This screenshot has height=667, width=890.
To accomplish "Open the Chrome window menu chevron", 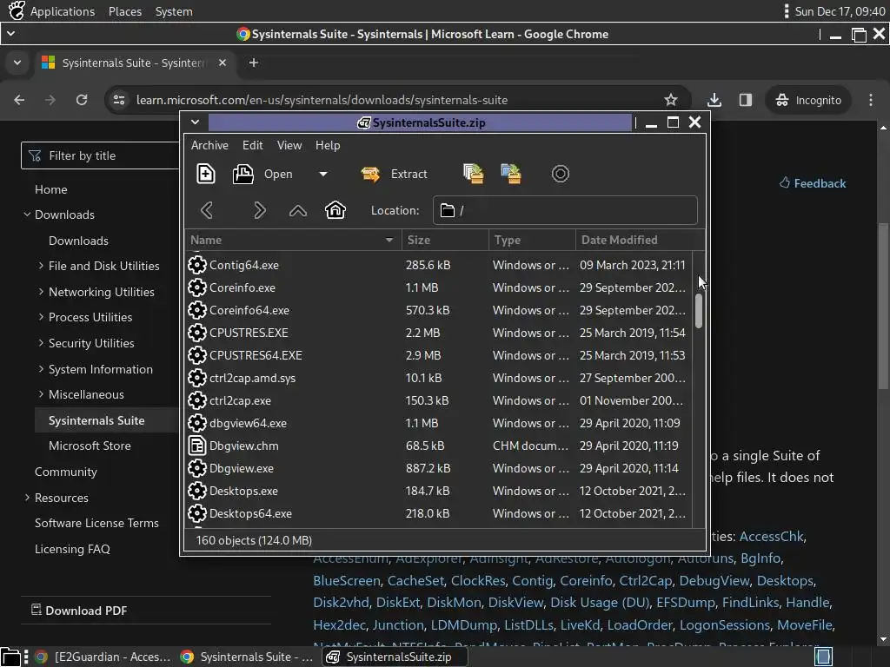I will coord(10,34).
